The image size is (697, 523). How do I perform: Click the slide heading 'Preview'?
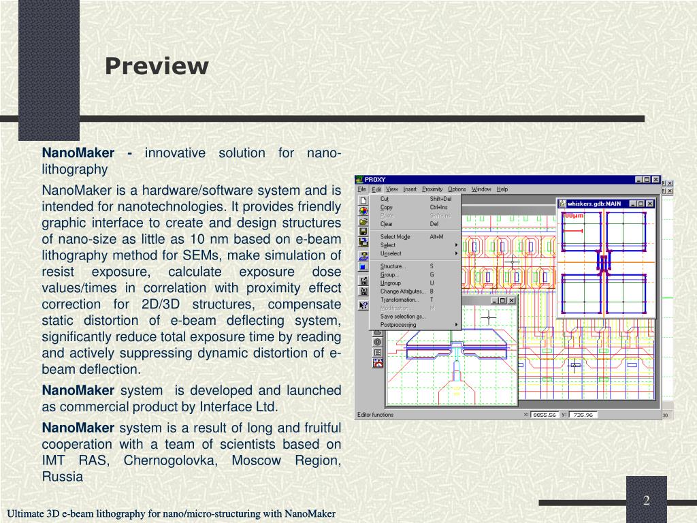(x=157, y=66)
